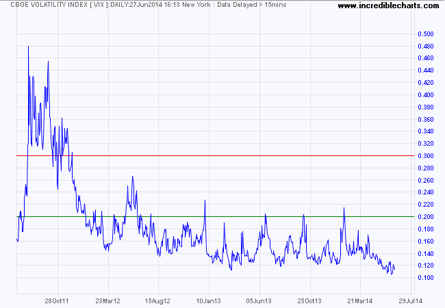
Task: Click the 0.260 y-axis label
Action: click(426, 181)
